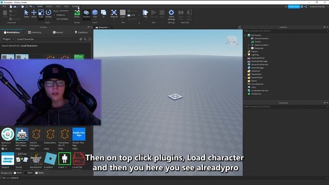Activate the Move tool
The width and height of the screenshot is (329, 185).
34,14
